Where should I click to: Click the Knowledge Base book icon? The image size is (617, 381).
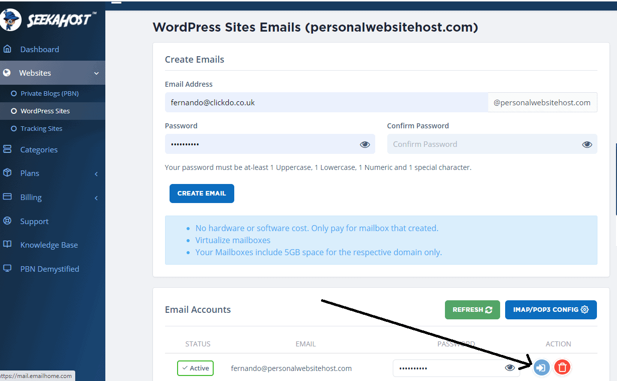coord(7,245)
